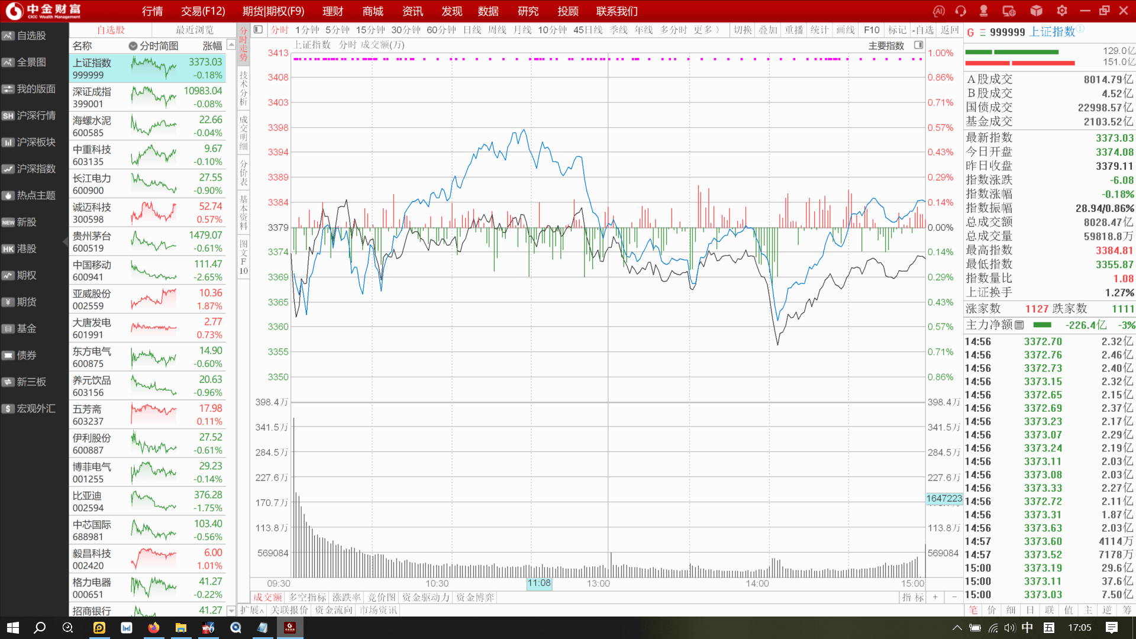Select the 贵州茅台 600519 row

(147, 241)
